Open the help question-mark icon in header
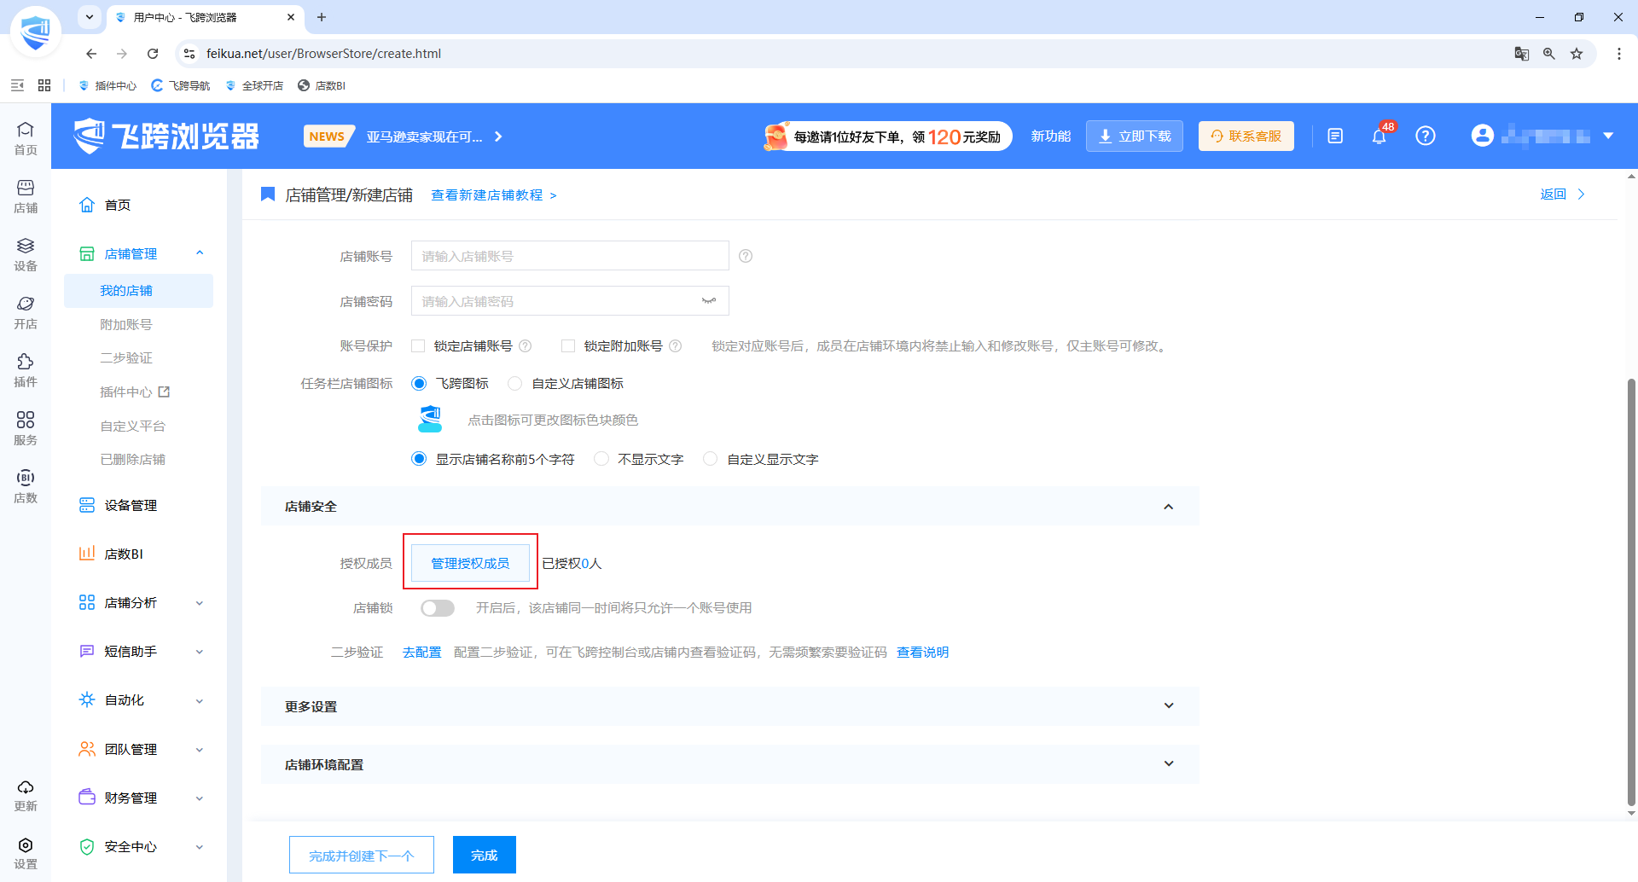Screen dimensions: 1638x882 [x=1426, y=136]
